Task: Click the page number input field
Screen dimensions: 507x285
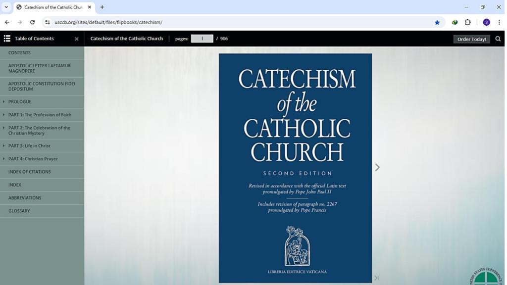Action: pyautogui.click(x=202, y=39)
